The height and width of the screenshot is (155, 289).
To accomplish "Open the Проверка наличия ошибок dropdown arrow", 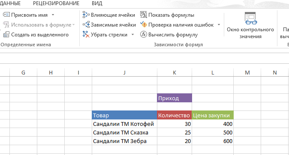I will coord(219,24).
